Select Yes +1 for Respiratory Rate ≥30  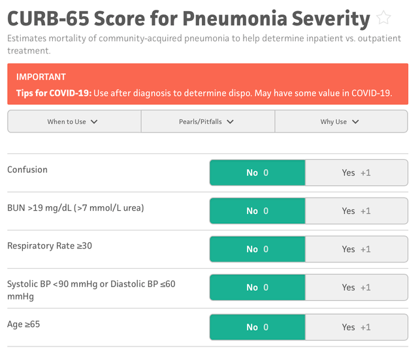coord(357,249)
